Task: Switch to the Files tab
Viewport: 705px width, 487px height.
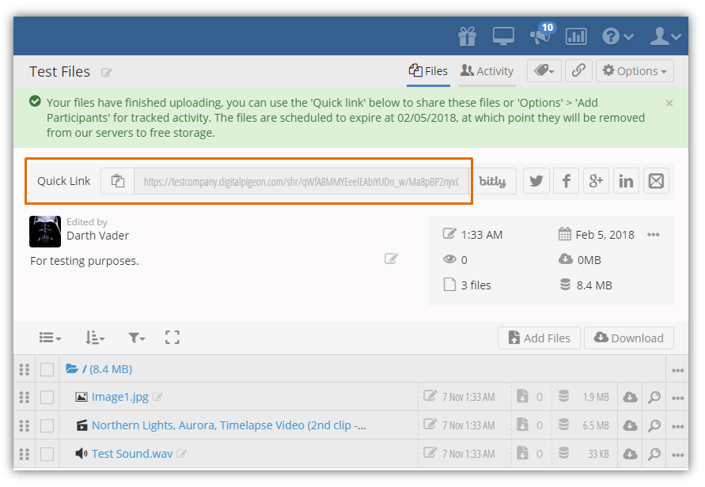Action: pos(428,71)
